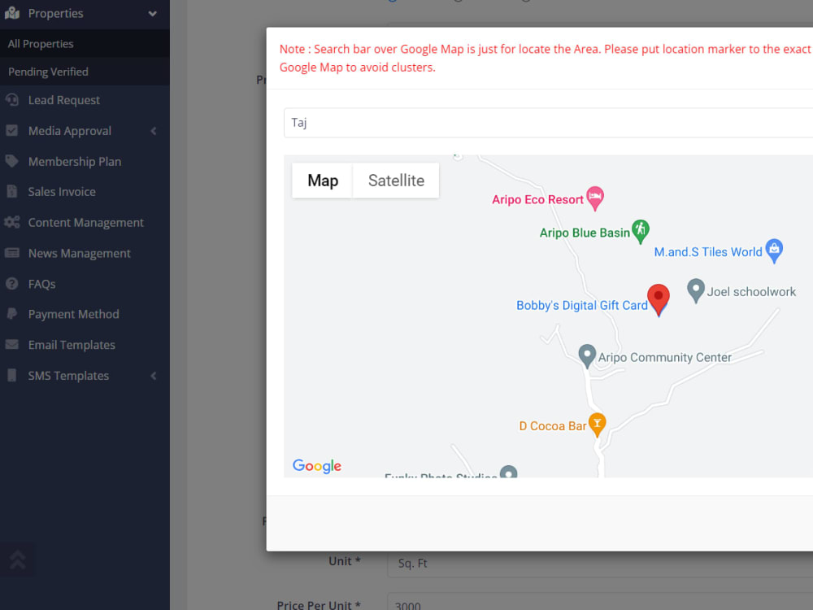Click Aripo Eco Resort map label
The height and width of the screenshot is (610, 813).
(537, 200)
